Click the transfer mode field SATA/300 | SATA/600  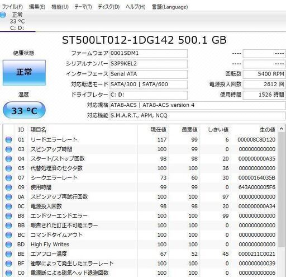pos(149,84)
